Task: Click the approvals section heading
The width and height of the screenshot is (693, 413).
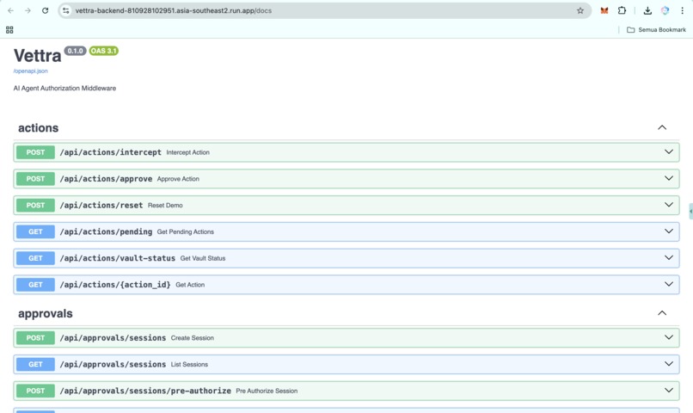Action: click(45, 313)
